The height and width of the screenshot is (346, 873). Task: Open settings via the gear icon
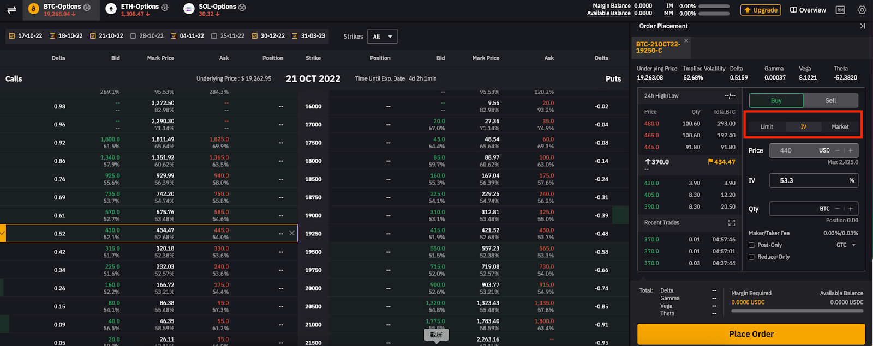[862, 10]
